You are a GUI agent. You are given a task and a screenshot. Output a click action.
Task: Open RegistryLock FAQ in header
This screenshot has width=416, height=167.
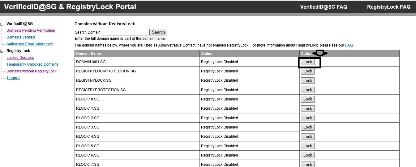[x=388, y=7]
